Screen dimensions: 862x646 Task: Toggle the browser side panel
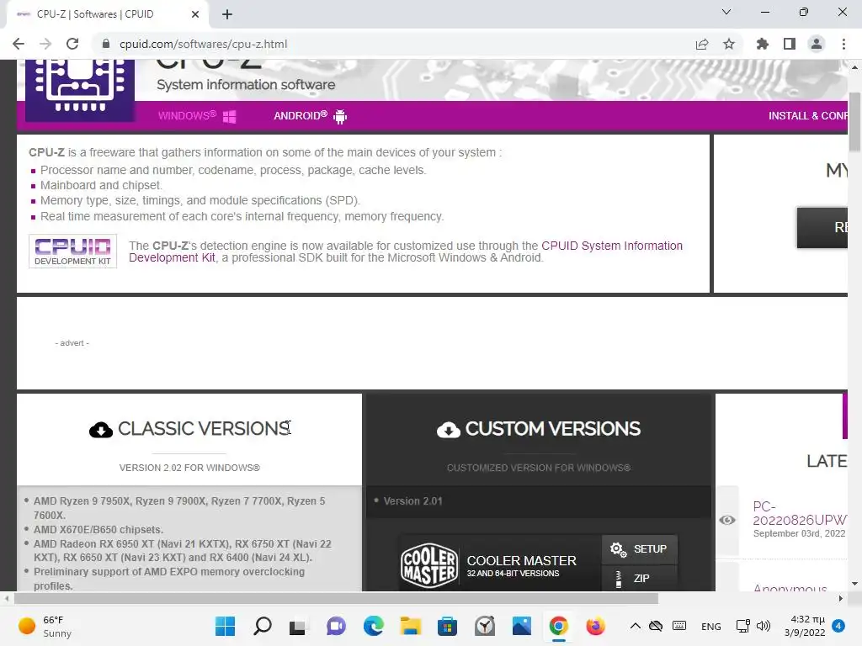(x=790, y=44)
